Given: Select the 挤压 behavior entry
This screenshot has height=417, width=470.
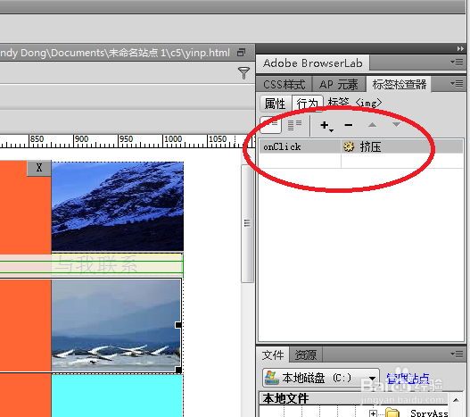Looking at the screenshot, I should [x=401, y=146].
